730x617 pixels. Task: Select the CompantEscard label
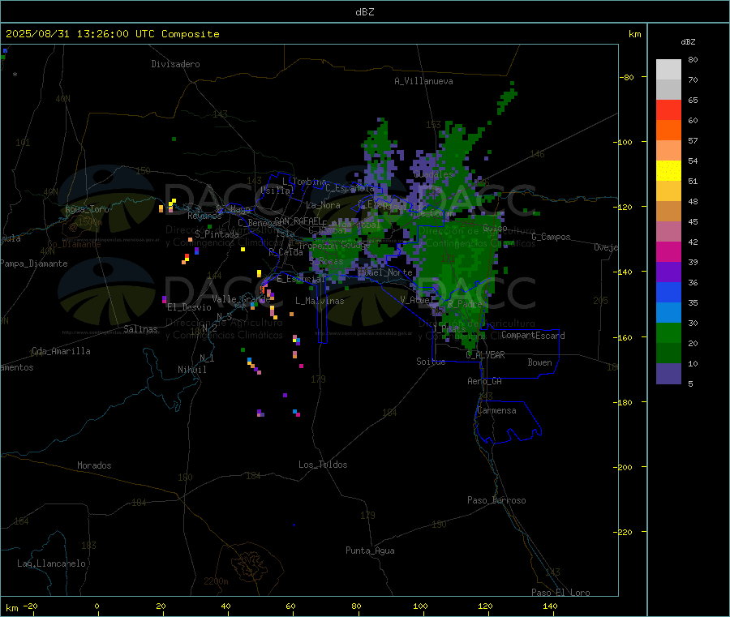[x=533, y=336]
